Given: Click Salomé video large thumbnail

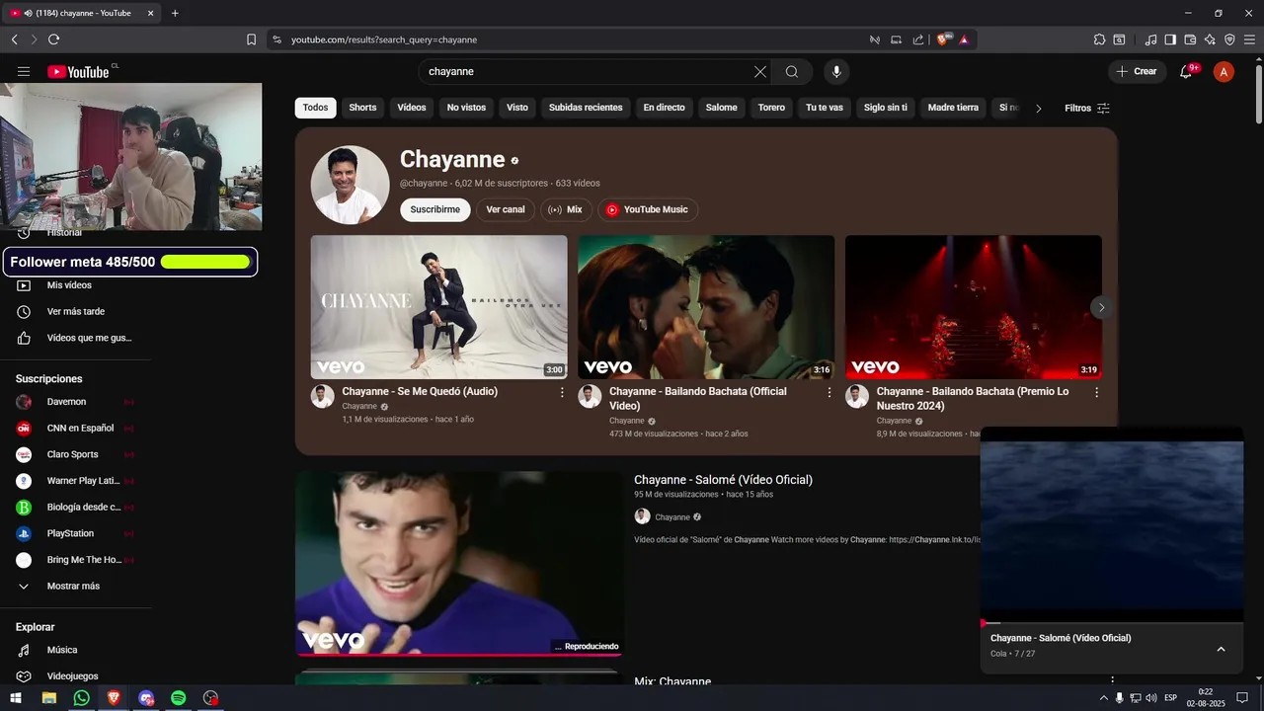Looking at the screenshot, I should 459,563.
